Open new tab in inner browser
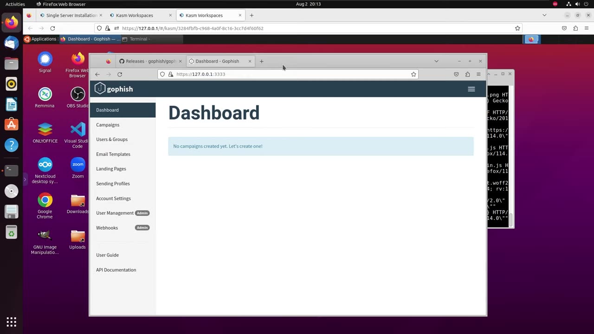The image size is (594, 334). click(x=261, y=61)
